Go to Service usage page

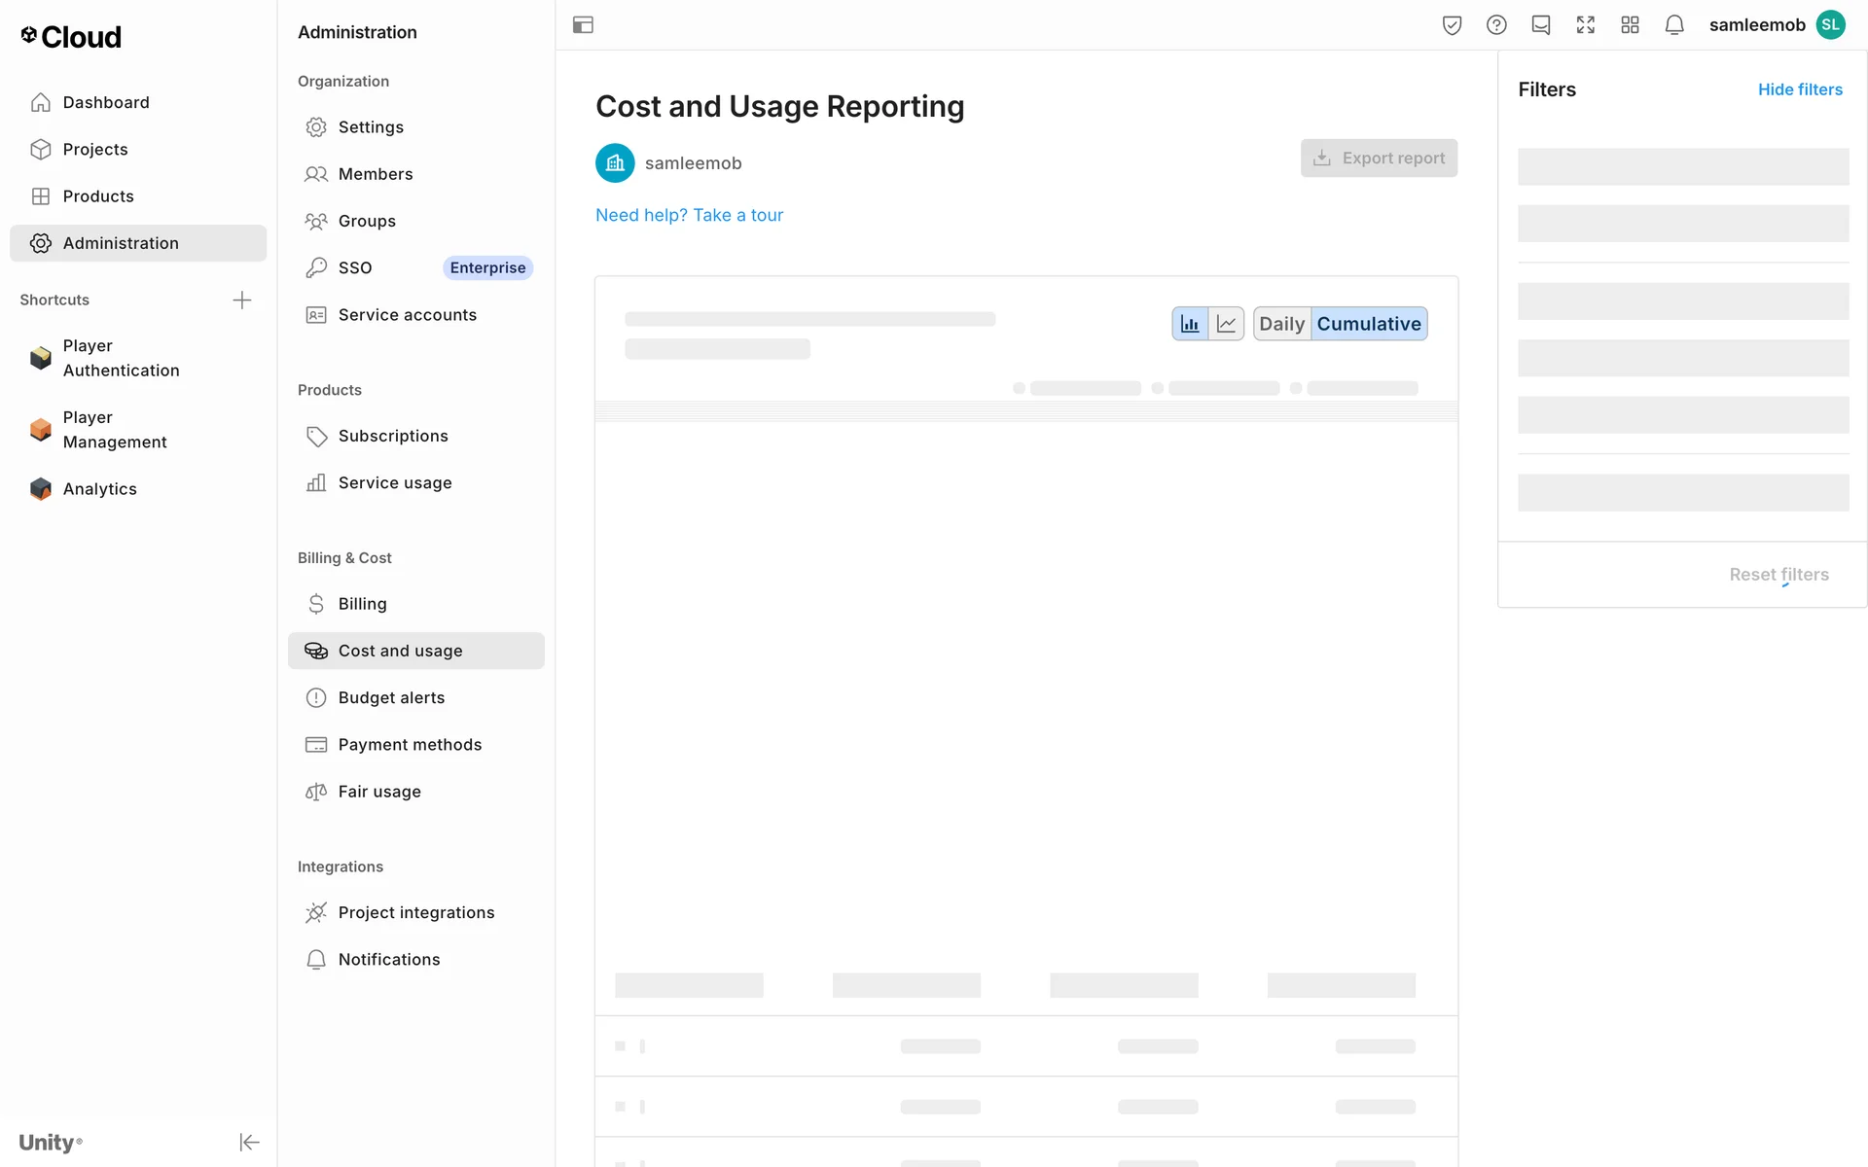395,482
